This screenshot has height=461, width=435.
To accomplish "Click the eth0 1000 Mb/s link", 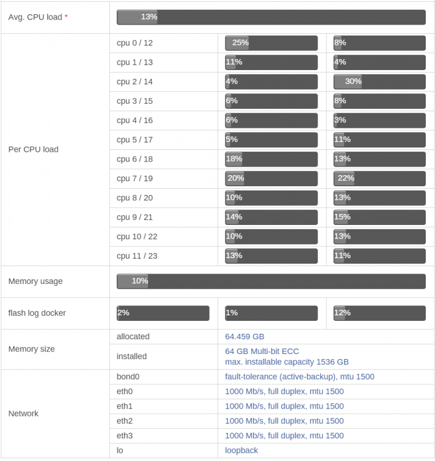I will click(x=284, y=392).
